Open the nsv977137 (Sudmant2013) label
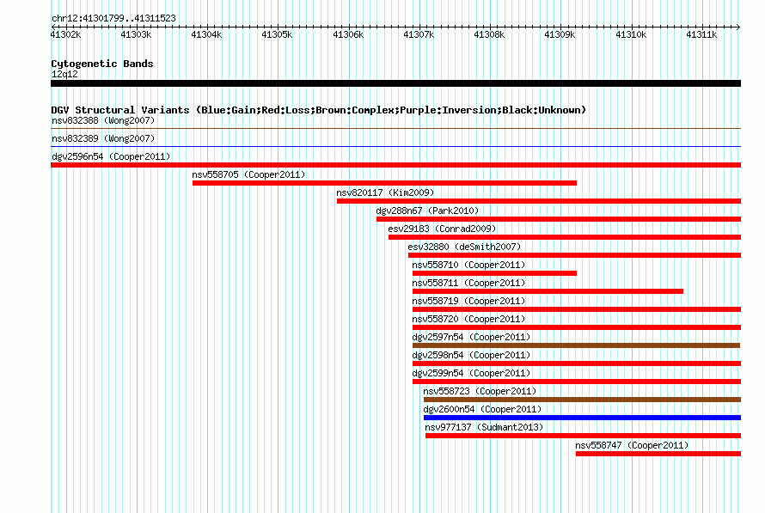765x513 pixels. (484, 427)
